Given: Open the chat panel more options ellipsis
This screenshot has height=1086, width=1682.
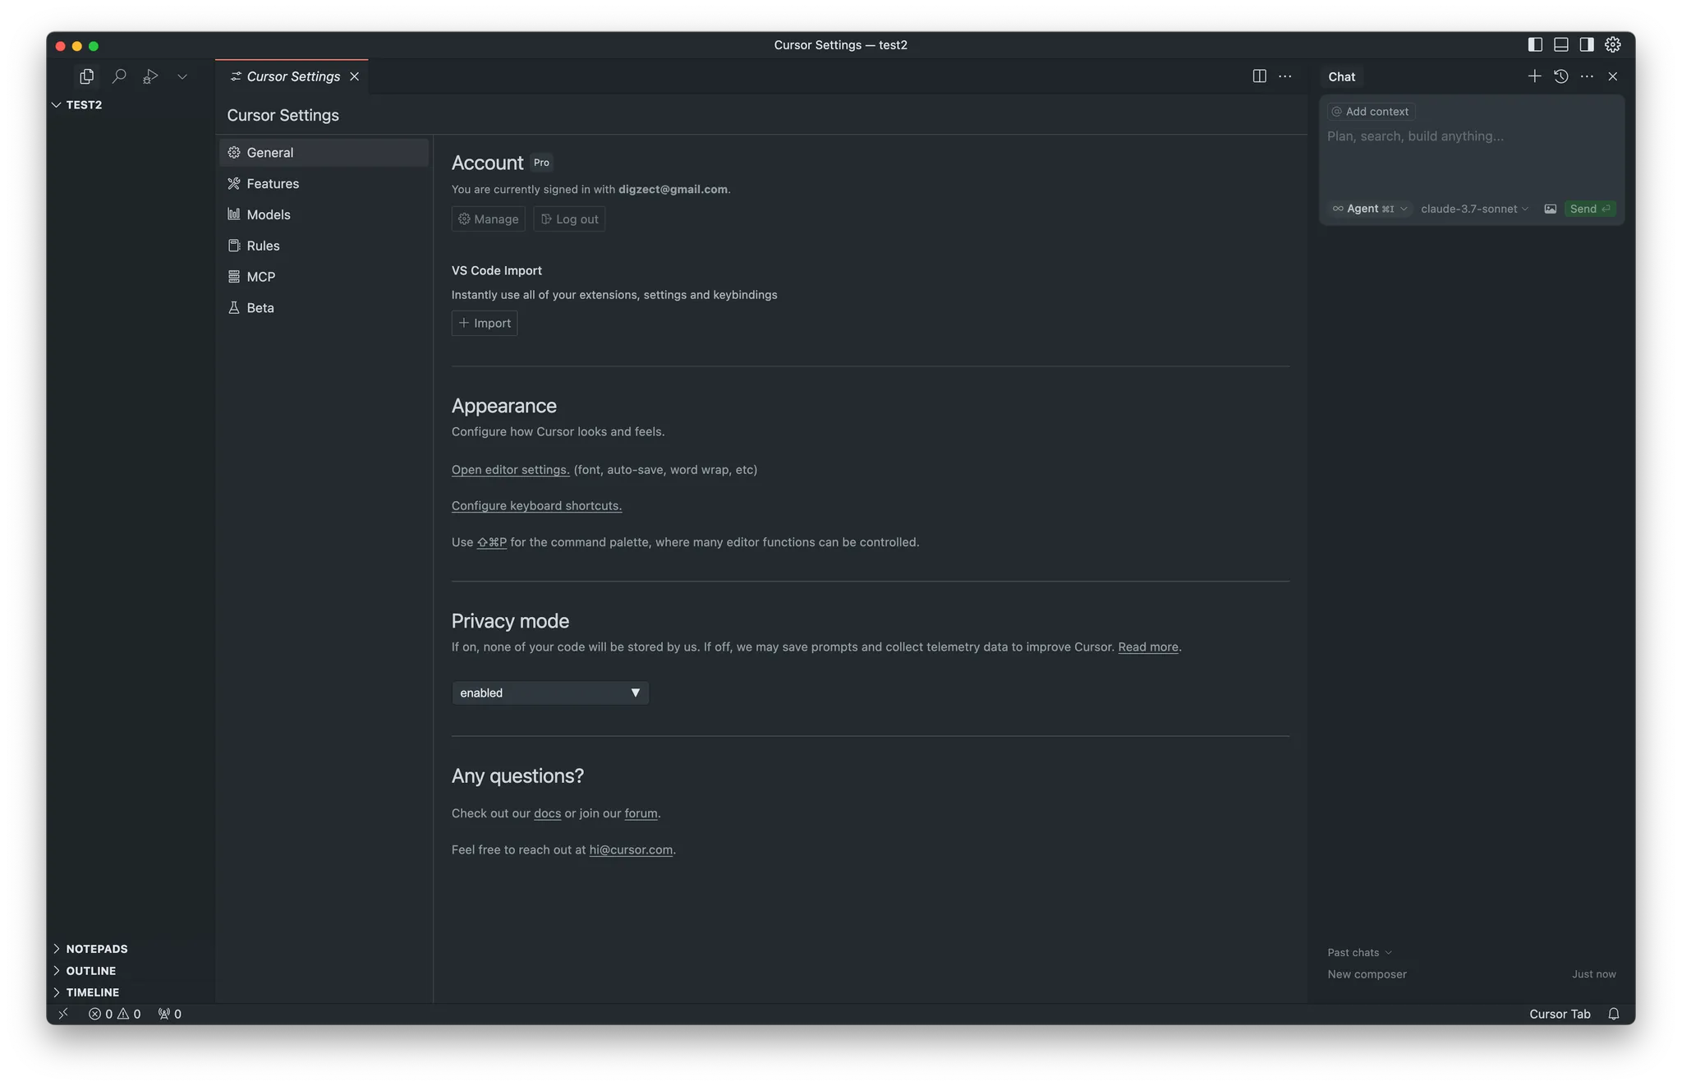Looking at the screenshot, I should click(1587, 76).
